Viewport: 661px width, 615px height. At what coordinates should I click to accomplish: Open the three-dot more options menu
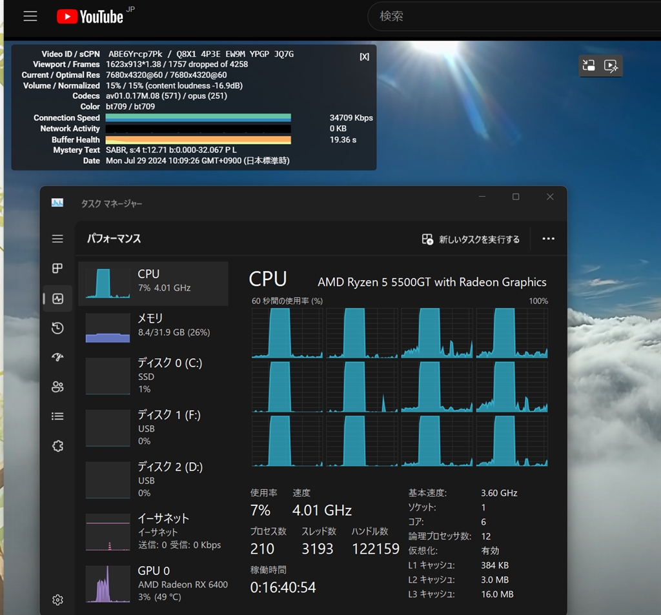point(548,239)
